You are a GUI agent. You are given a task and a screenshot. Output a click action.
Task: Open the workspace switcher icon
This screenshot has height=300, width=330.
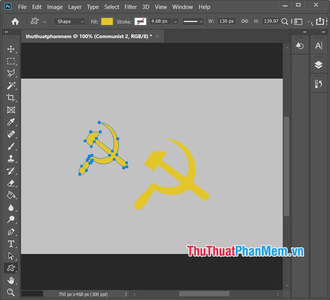298,22
